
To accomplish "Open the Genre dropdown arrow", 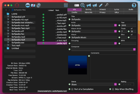I will point(115,84).
